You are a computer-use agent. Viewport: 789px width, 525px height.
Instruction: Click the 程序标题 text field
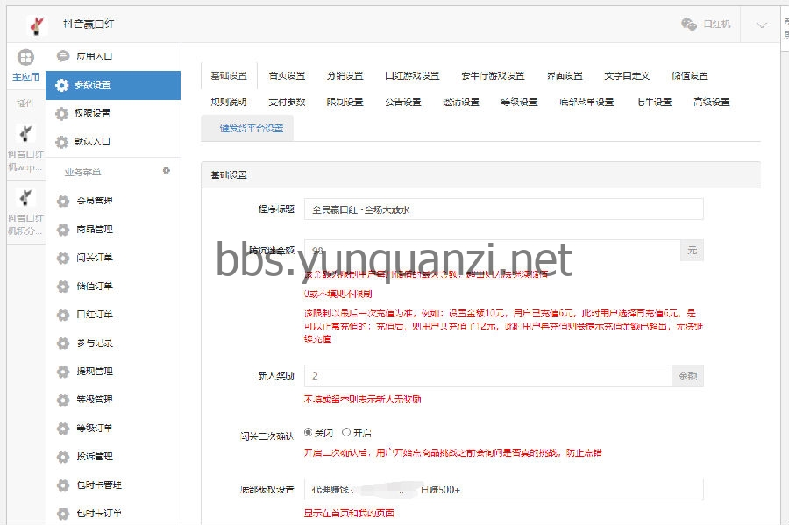coord(503,209)
